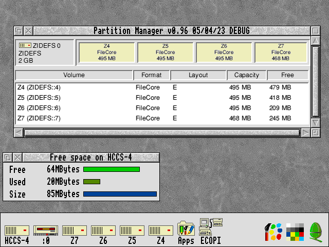Close the Free space on HCCS-4 window
Screen dimensions: 329x247
[17, 157]
